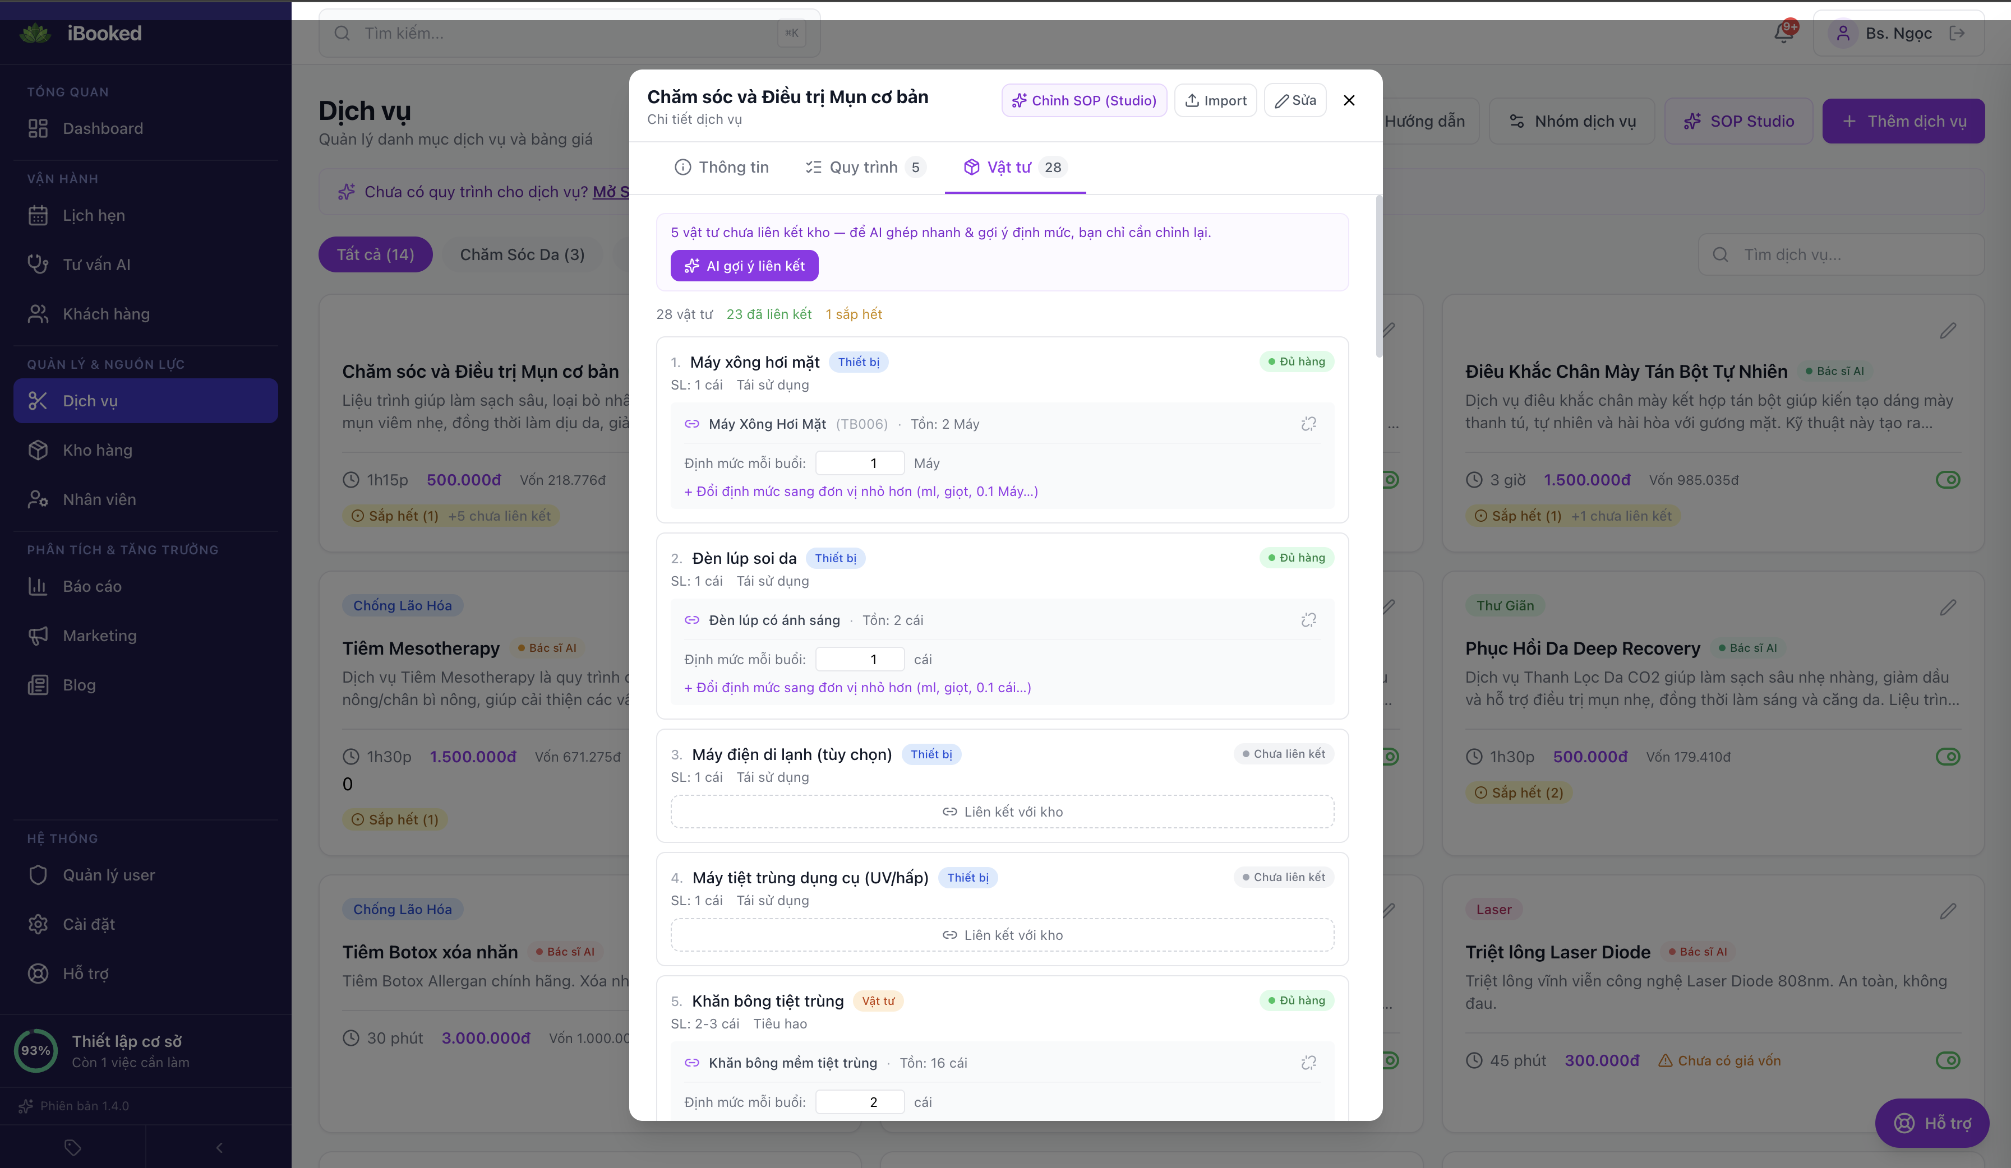Click the Thêm dịch vụ button
Viewport: 2011px width, 1168px height.
1903,121
